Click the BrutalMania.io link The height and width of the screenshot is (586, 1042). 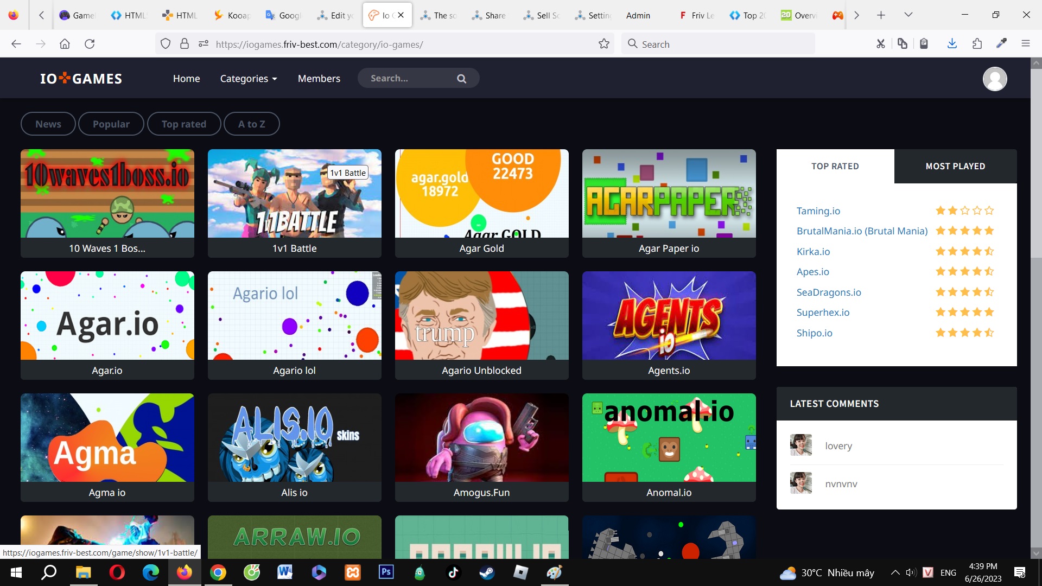(862, 231)
